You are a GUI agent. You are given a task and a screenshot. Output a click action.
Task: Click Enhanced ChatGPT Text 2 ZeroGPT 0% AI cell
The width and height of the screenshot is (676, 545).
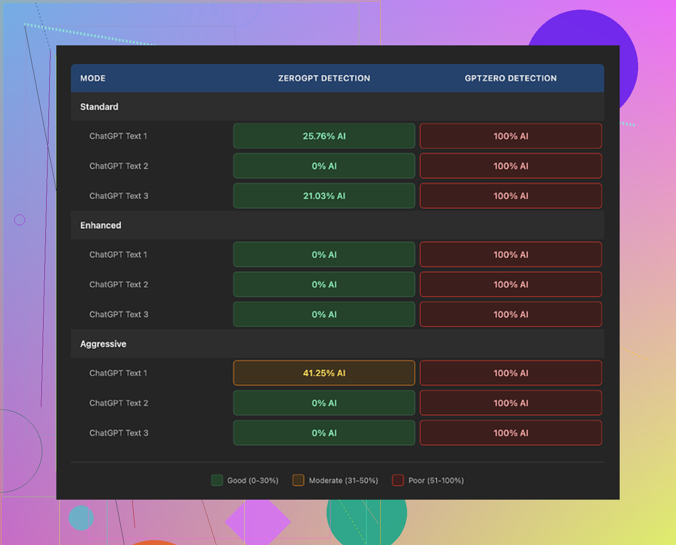click(324, 284)
